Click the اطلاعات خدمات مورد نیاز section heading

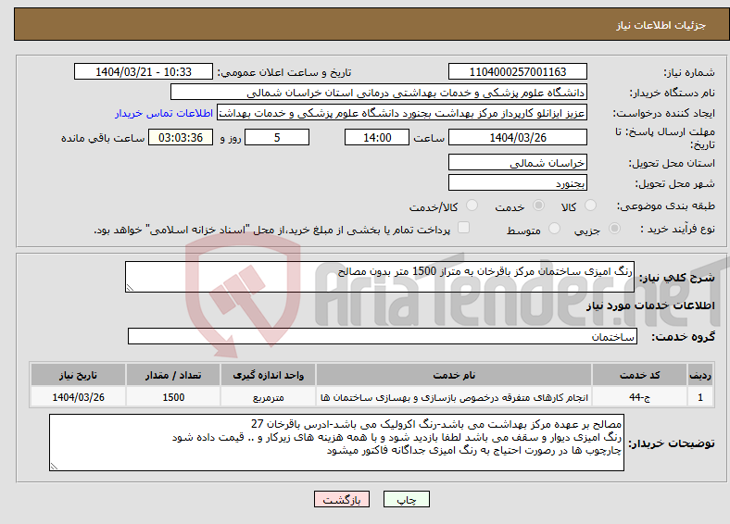[650, 306]
